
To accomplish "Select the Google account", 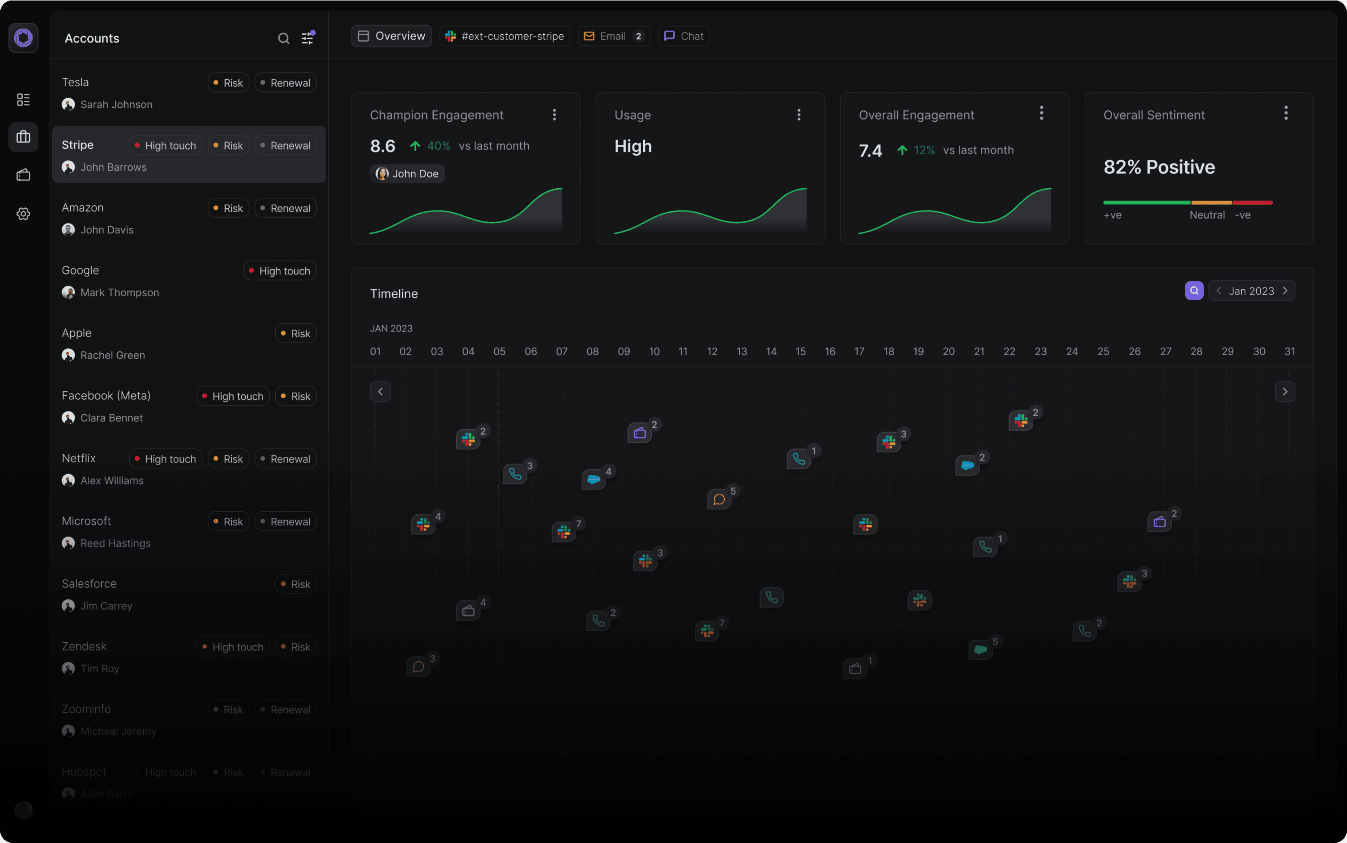I will 189,280.
